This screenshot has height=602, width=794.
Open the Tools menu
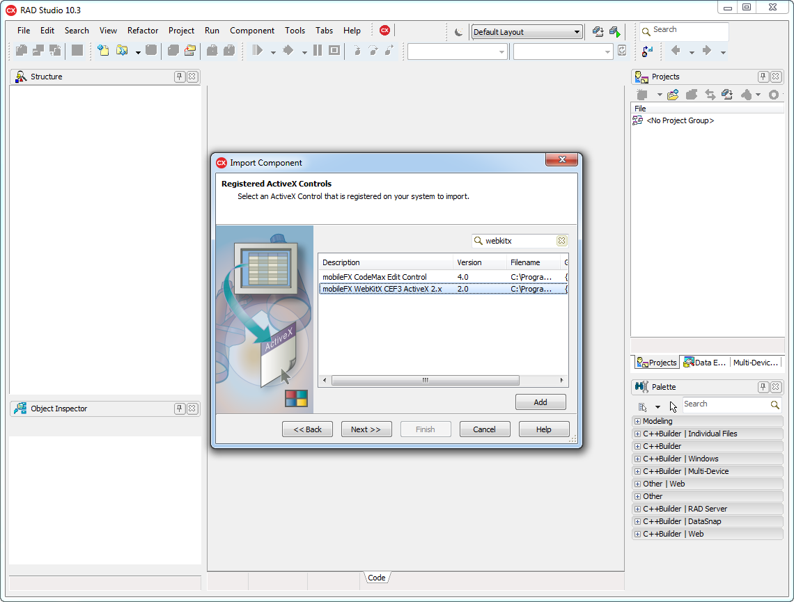295,31
